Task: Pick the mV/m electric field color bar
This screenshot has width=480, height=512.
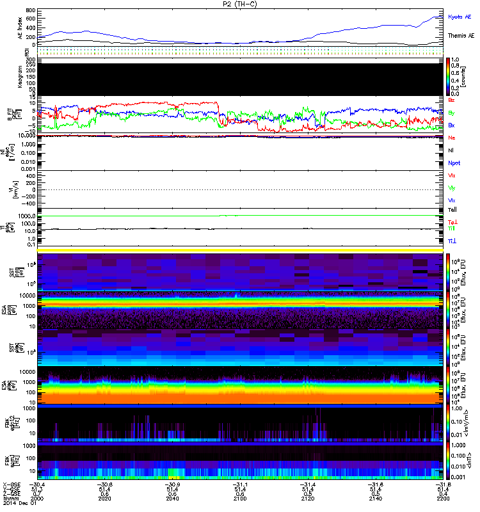Action: [448, 424]
